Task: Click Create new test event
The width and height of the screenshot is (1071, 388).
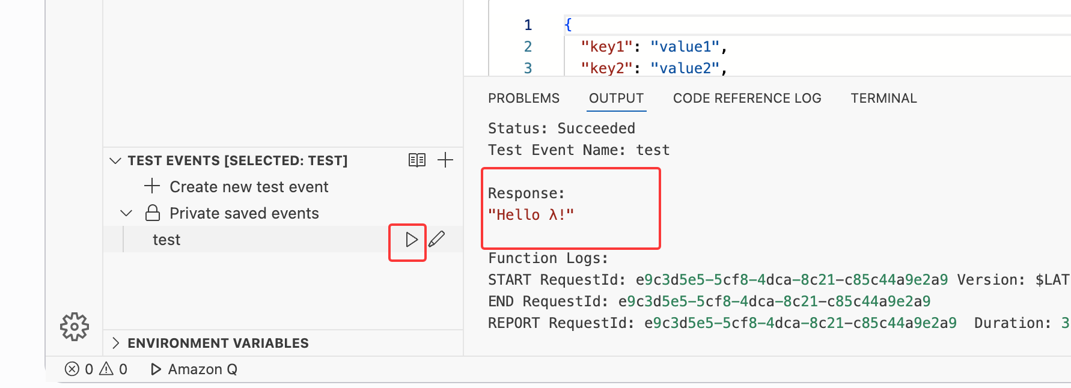Action: [248, 187]
